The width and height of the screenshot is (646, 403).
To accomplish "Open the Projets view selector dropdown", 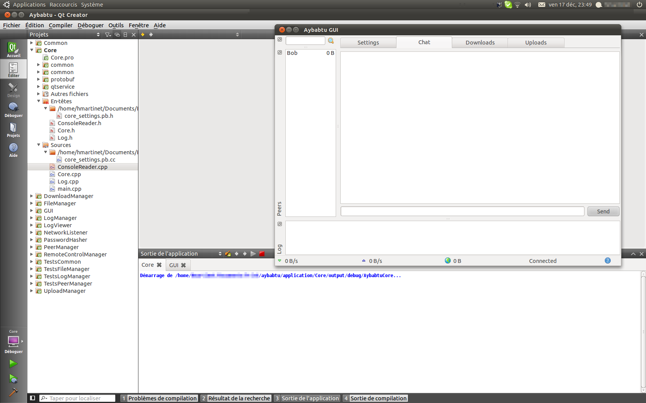I will [x=65, y=35].
